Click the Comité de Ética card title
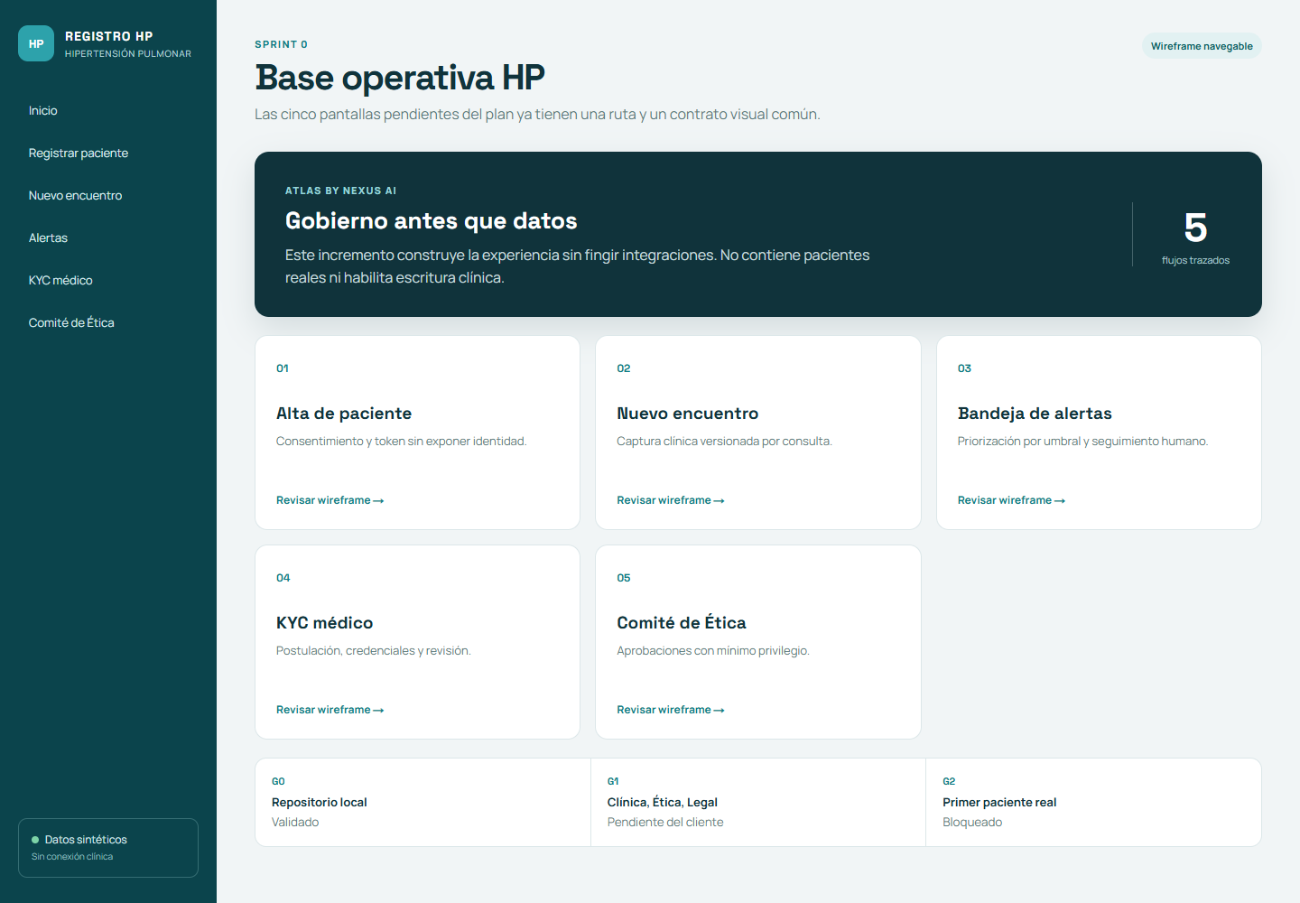The width and height of the screenshot is (1300, 903). coord(682,623)
